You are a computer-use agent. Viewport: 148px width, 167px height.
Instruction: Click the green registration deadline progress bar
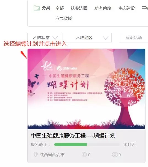(x=71, y=144)
